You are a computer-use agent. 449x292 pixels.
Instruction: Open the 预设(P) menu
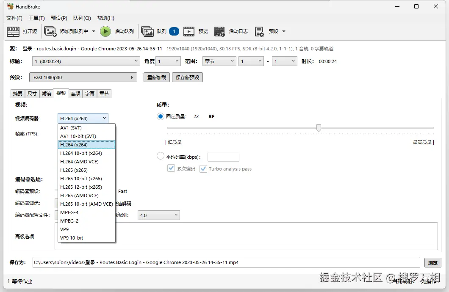(x=59, y=18)
